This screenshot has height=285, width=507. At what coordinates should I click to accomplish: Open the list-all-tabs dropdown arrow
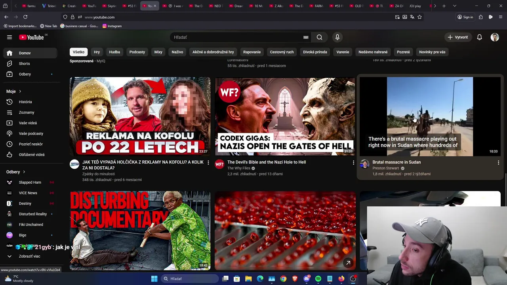click(x=454, y=6)
